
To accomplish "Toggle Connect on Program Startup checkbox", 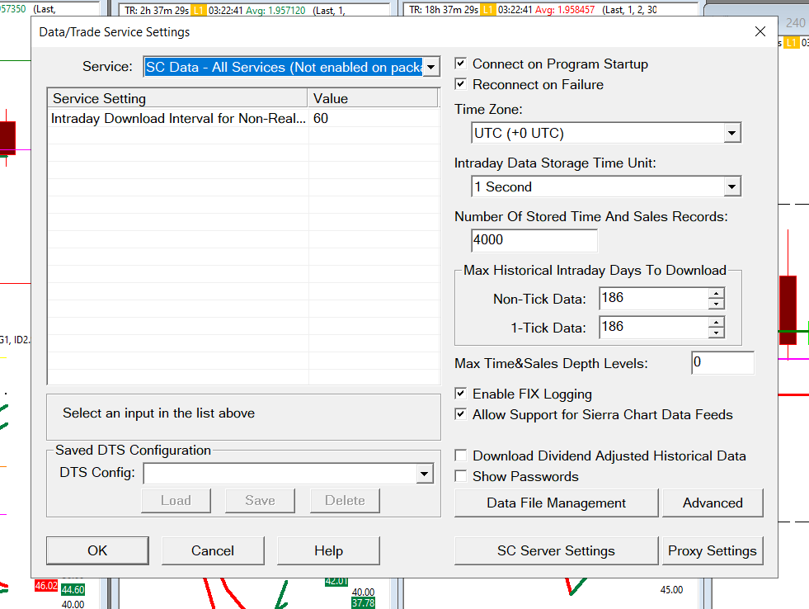I will pyautogui.click(x=461, y=64).
